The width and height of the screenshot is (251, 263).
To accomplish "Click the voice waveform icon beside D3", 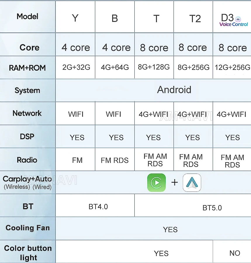I will point(238,18).
